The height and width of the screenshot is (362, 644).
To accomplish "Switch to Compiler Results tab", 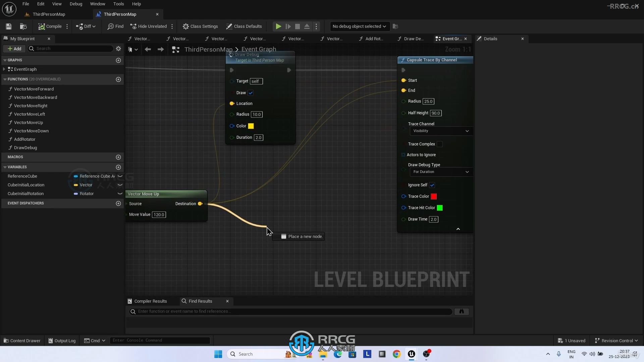I will tap(147, 301).
